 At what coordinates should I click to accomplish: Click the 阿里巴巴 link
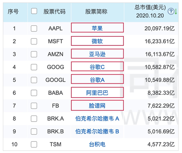(97, 93)
